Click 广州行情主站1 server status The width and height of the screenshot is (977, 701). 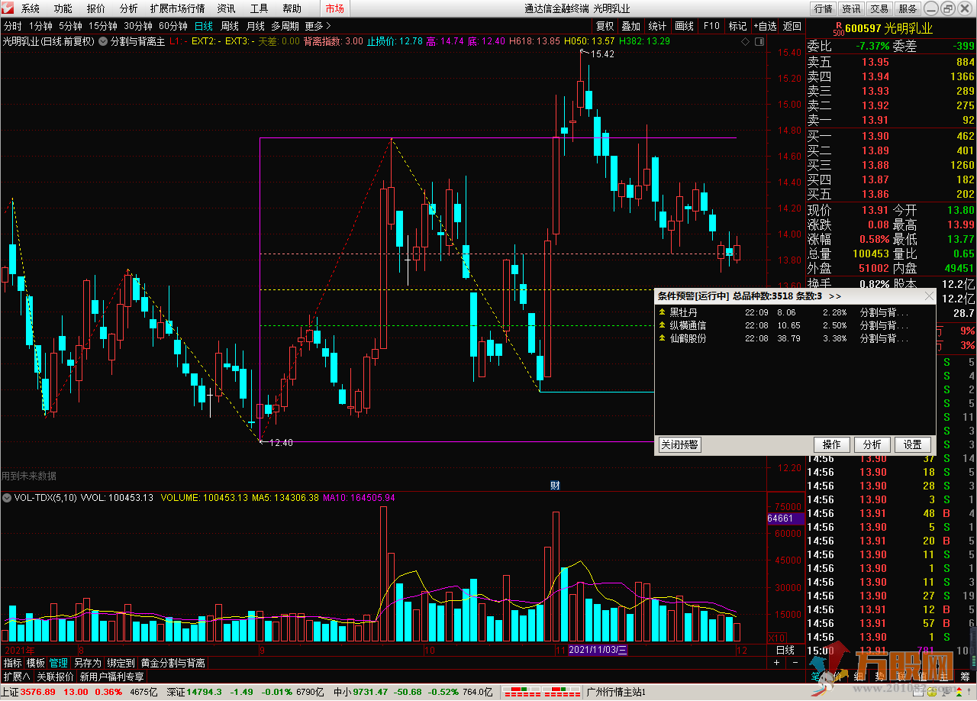pyautogui.click(x=616, y=692)
